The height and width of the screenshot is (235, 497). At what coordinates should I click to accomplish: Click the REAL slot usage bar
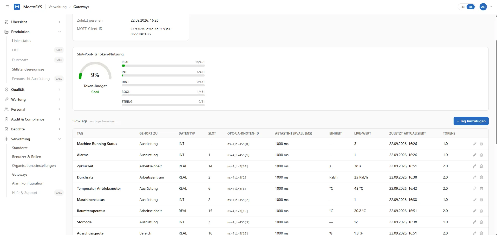click(x=163, y=66)
